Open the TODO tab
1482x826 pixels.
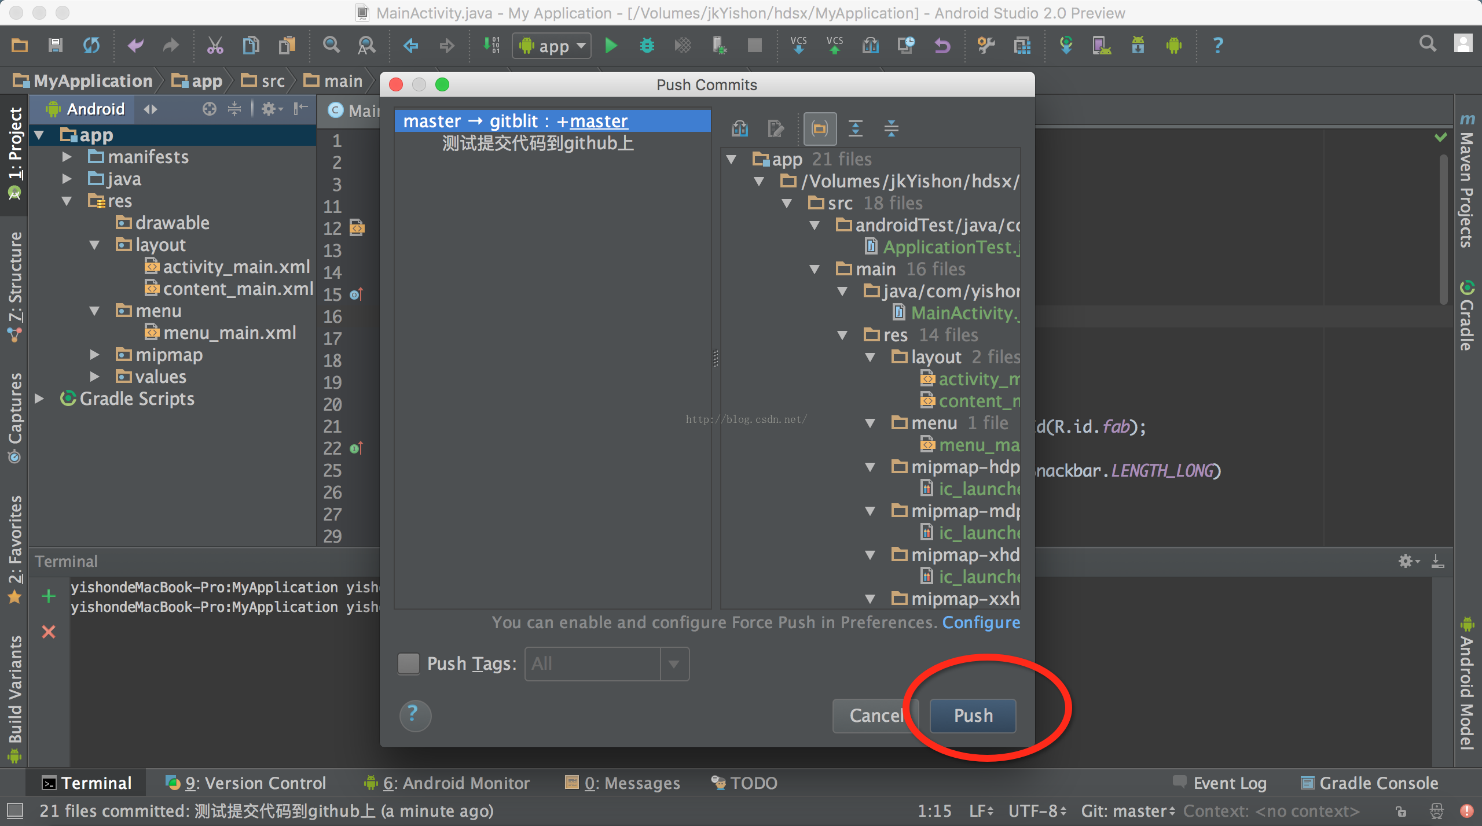[744, 783]
